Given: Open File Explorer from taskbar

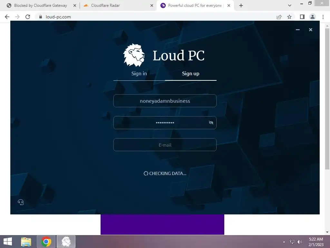Looking at the screenshot, I should coord(26,242).
